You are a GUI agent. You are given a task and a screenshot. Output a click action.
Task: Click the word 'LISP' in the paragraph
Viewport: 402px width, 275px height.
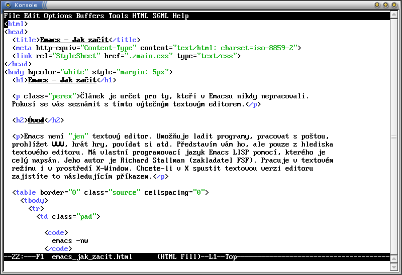241,153
